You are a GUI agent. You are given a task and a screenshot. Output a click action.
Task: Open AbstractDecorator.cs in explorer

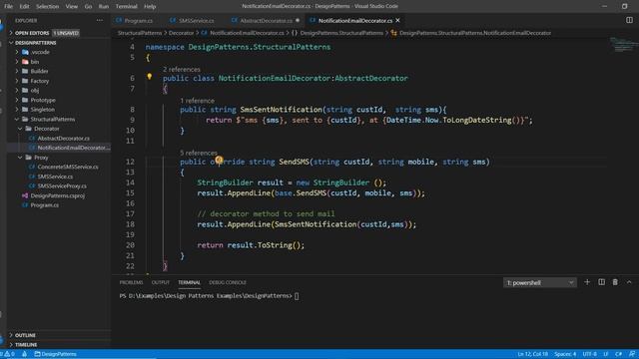(x=64, y=139)
